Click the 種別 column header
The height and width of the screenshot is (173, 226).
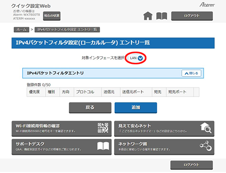52,92
